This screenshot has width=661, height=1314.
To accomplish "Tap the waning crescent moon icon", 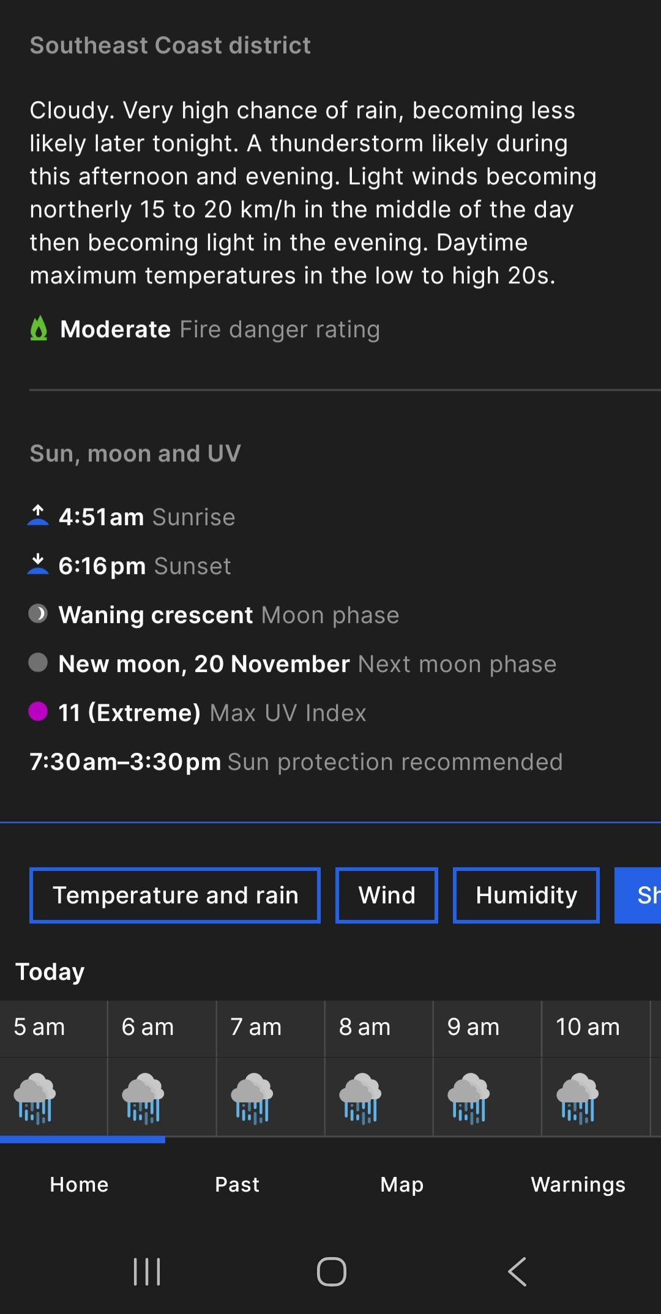I will (x=38, y=614).
